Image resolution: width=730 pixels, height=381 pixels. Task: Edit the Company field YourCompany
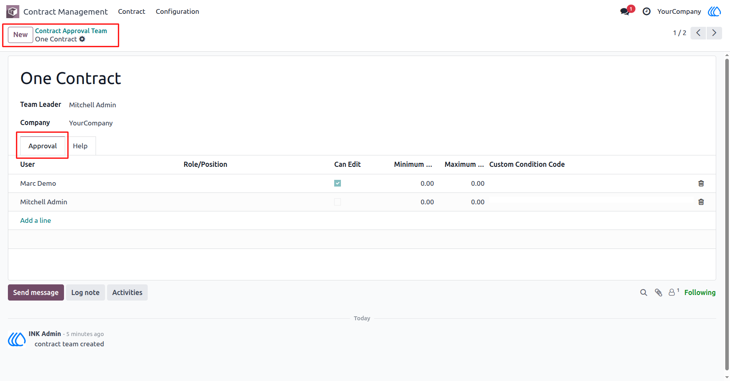91,123
